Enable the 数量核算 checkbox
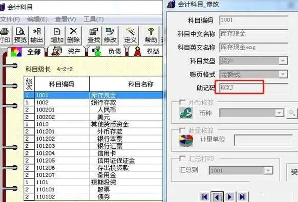Screen dimensions: 298x202 tap(182, 130)
